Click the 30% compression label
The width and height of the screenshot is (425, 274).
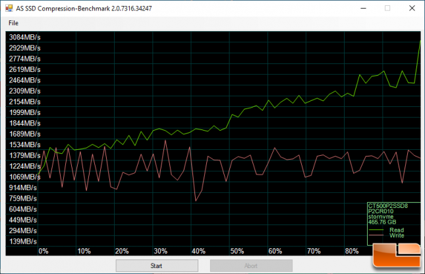pos(161,251)
